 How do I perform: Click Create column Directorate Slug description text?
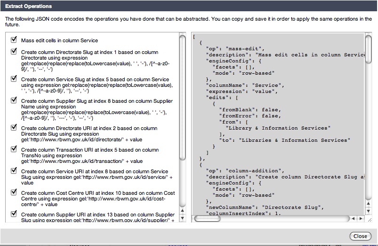pos(96,61)
